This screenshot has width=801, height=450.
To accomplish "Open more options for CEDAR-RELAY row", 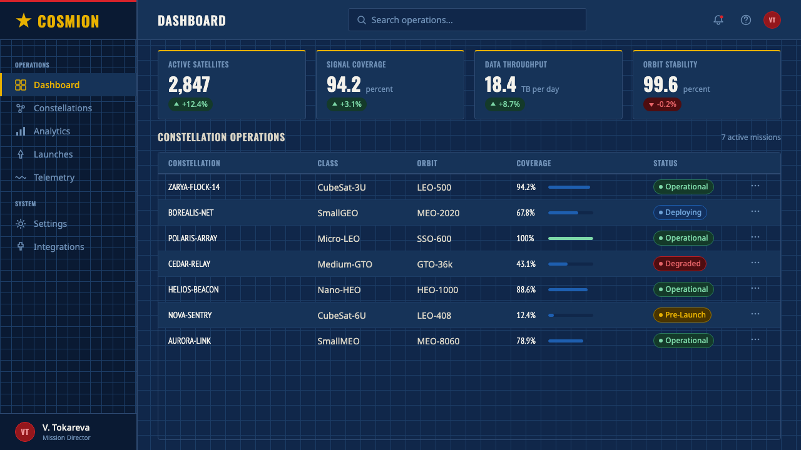I will click(755, 262).
